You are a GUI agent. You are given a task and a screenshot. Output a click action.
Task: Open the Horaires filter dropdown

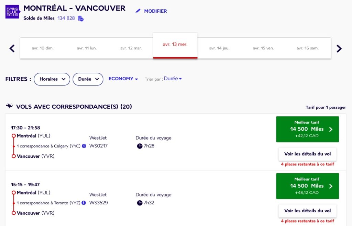pyautogui.click(x=52, y=79)
